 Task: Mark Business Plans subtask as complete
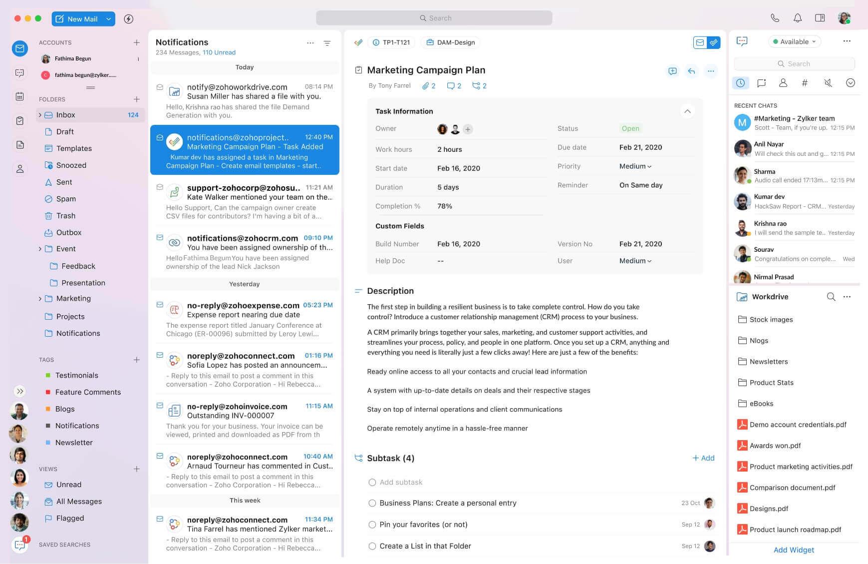click(x=372, y=503)
